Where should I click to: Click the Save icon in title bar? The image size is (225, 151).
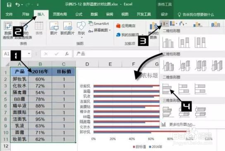9,5
